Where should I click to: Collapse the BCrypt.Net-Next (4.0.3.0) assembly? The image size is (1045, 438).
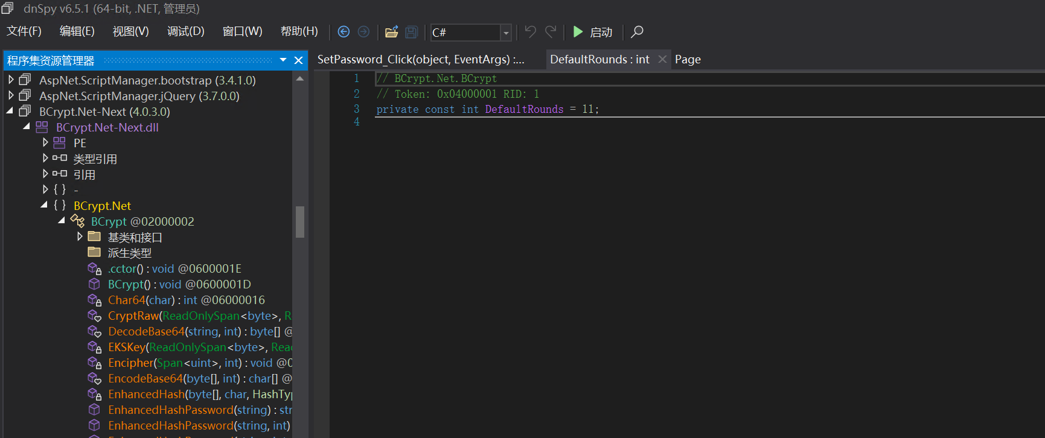click(10, 111)
